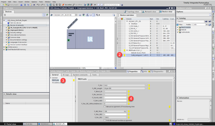Enable manual assignment of F-monitoring time
Image resolution: width=215 pixels, height=126 pixels.
tap(105, 107)
